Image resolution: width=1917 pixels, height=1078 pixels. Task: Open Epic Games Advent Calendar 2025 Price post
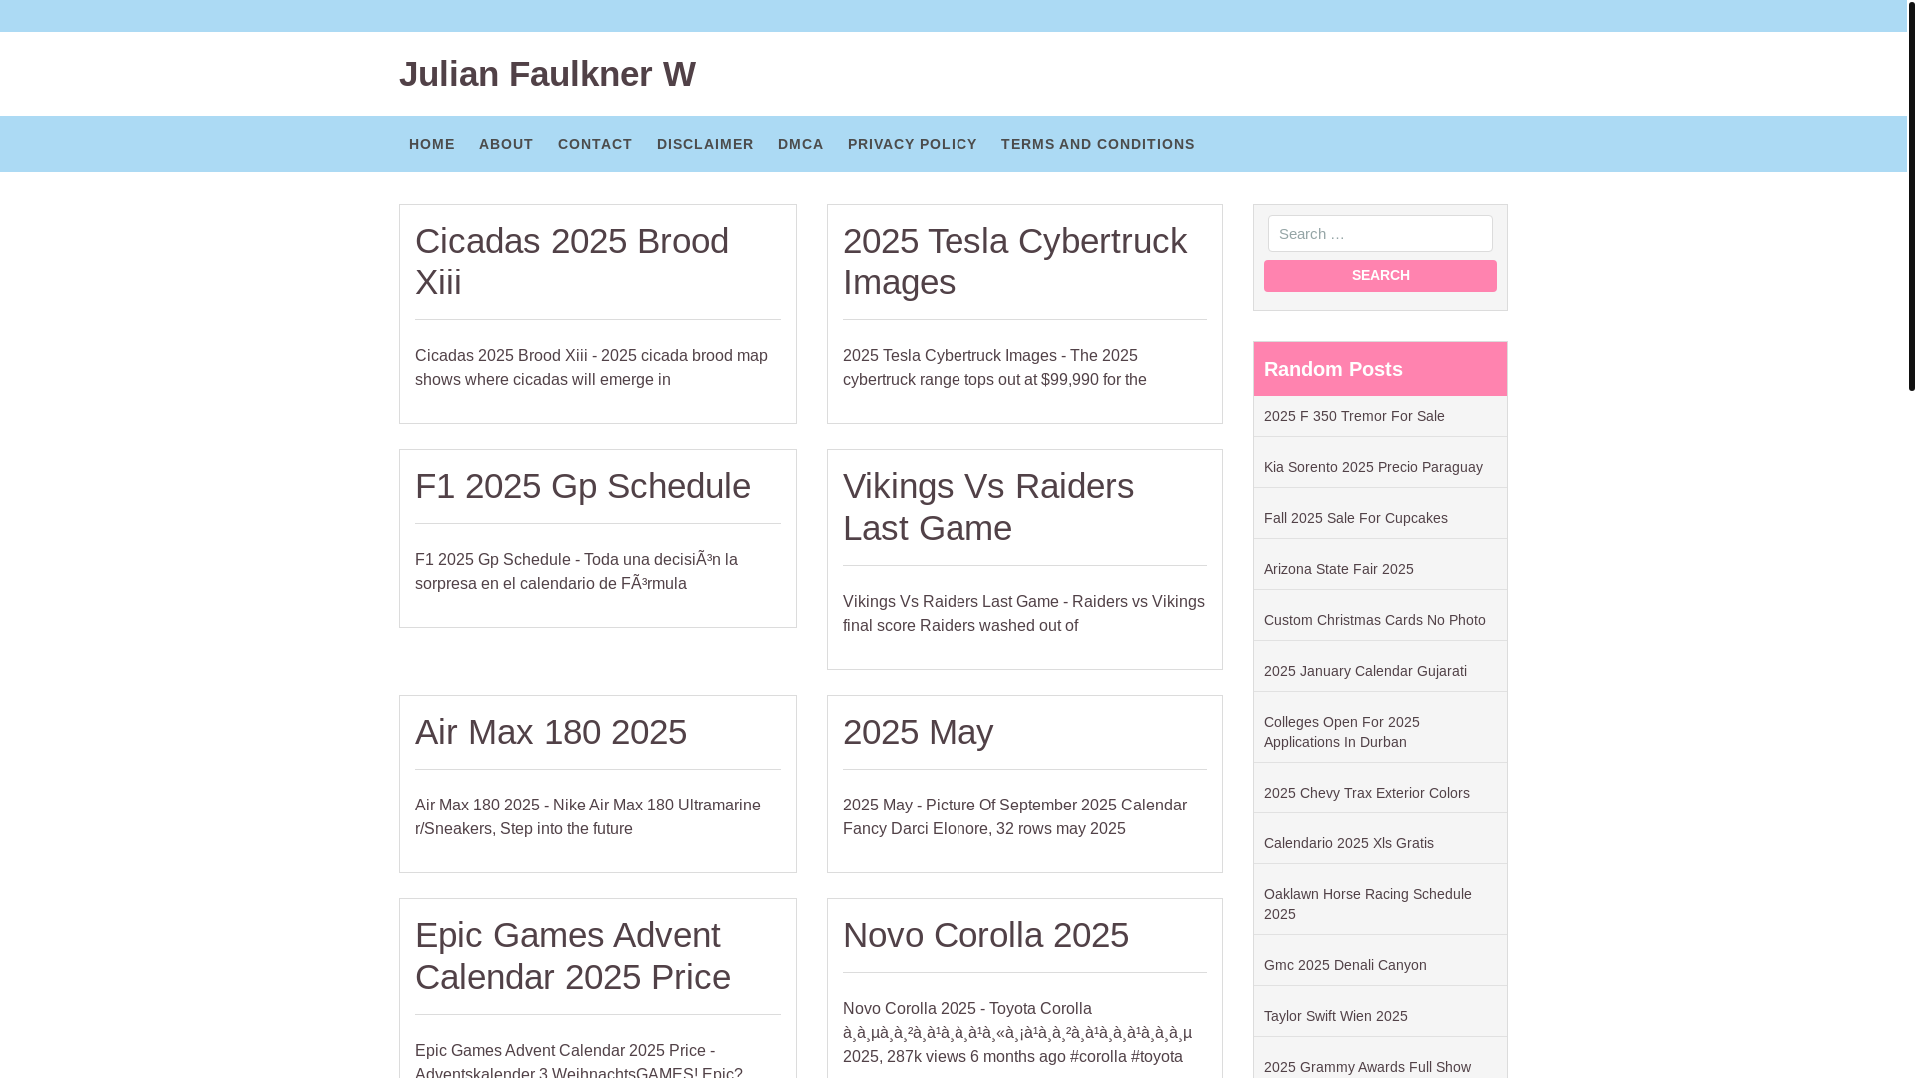[x=573, y=956]
